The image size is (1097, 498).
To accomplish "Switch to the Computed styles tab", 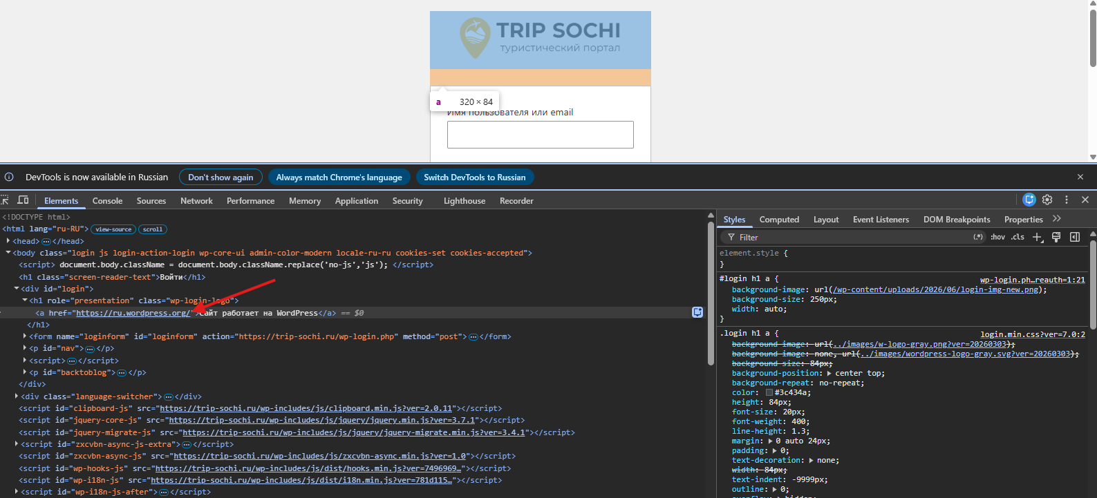I will pyautogui.click(x=779, y=220).
